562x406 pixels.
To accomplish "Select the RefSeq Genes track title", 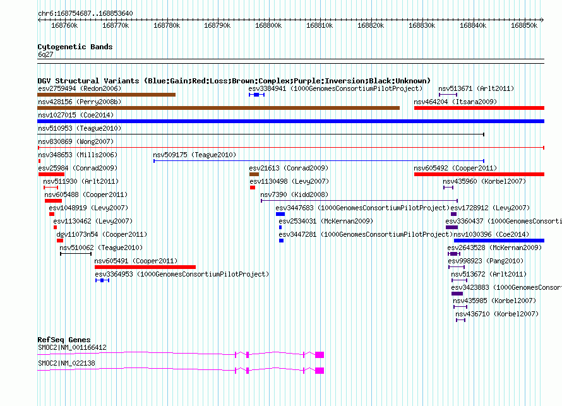I will (x=64, y=340).
